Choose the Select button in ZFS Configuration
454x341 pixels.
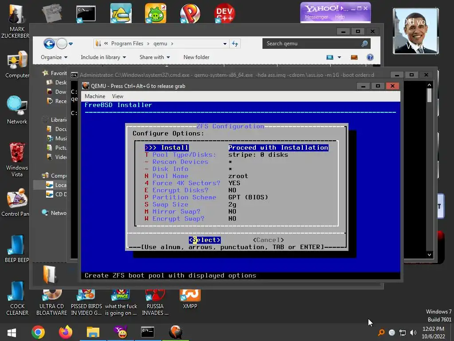204,240
